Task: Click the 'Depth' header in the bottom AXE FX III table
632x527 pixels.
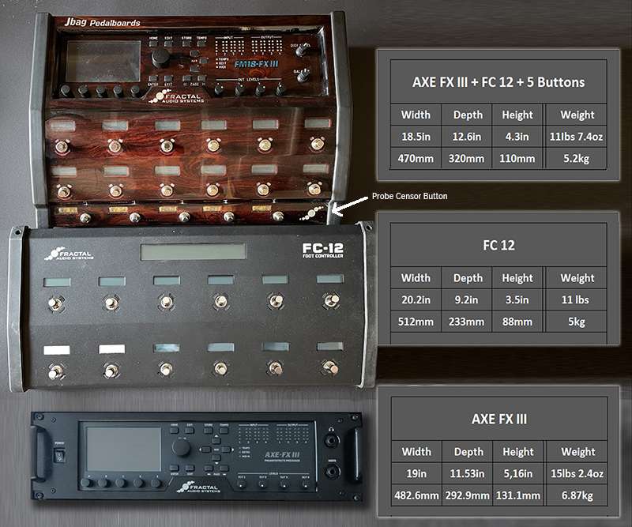Action: pyautogui.click(x=468, y=452)
